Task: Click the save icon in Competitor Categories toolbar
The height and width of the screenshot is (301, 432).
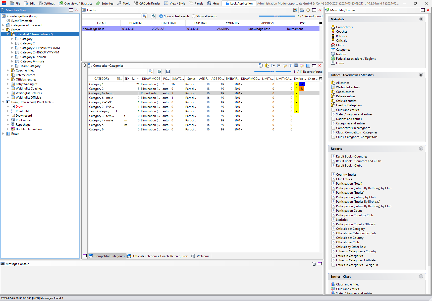Action: [168, 71]
